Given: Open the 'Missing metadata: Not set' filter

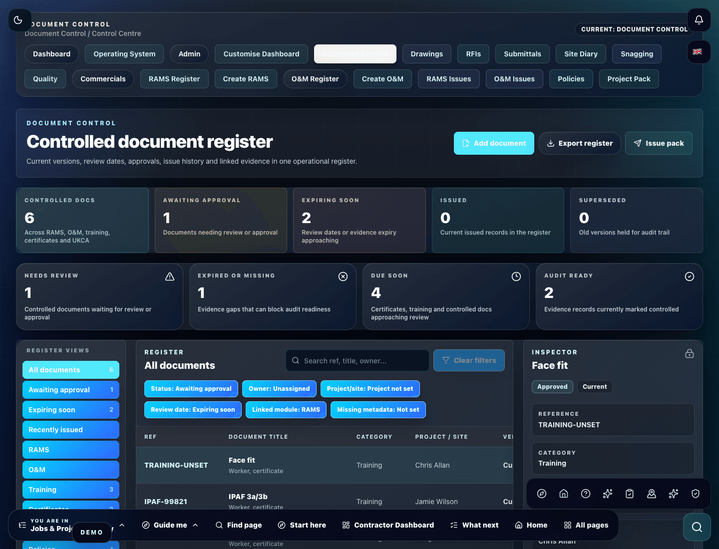Looking at the screenshot, I should pos(378,410).
